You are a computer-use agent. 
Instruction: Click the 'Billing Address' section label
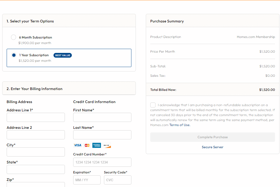click(19, 102)
